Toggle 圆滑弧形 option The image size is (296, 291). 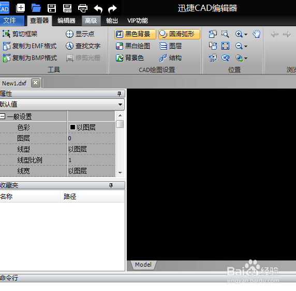click(179, 34)
